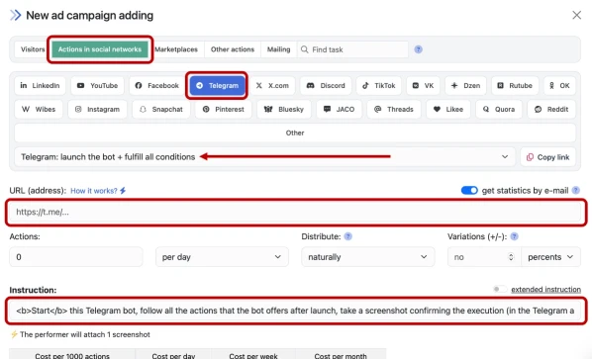Select the Pinterest network button
The height and width of the screenshot is (359, 592).
click(x=224, y=110)
